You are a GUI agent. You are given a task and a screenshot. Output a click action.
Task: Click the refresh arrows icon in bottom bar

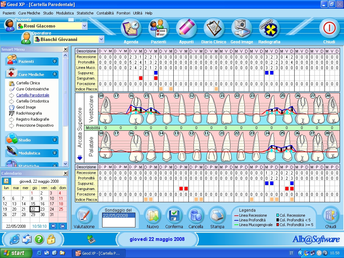tap(27, 239)
